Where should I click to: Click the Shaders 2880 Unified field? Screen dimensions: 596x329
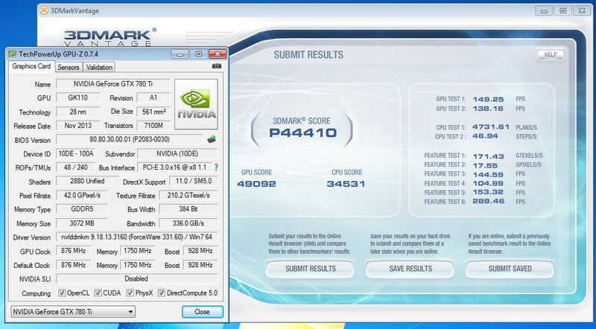point(87,181)
